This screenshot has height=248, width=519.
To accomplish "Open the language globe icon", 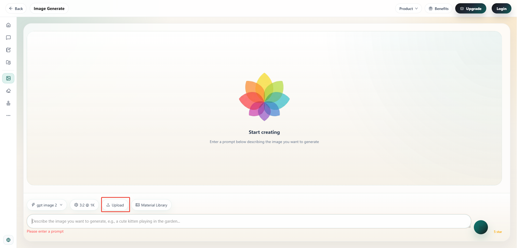I will 8,240.
